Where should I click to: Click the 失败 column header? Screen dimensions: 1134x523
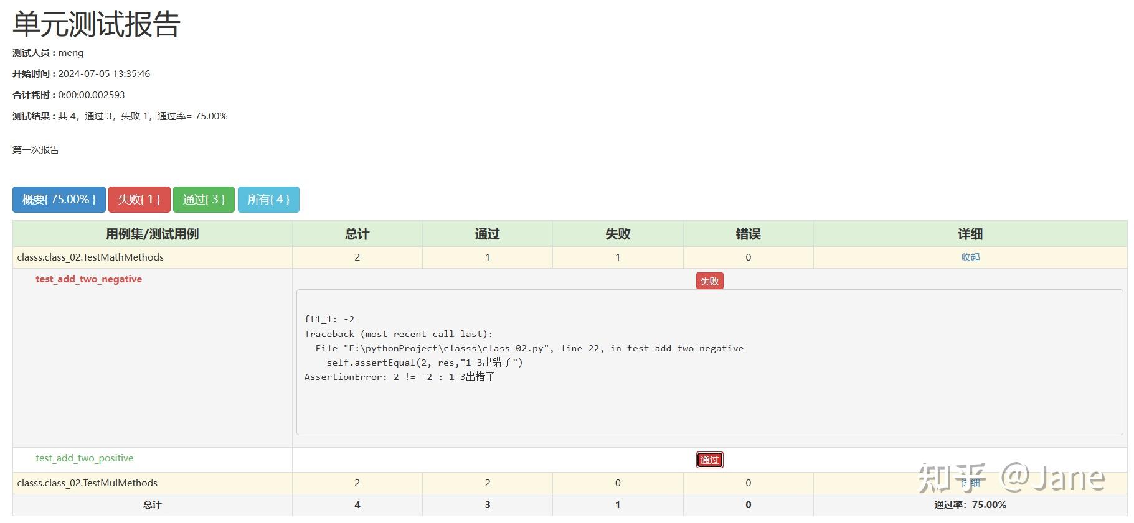(618, 234)
